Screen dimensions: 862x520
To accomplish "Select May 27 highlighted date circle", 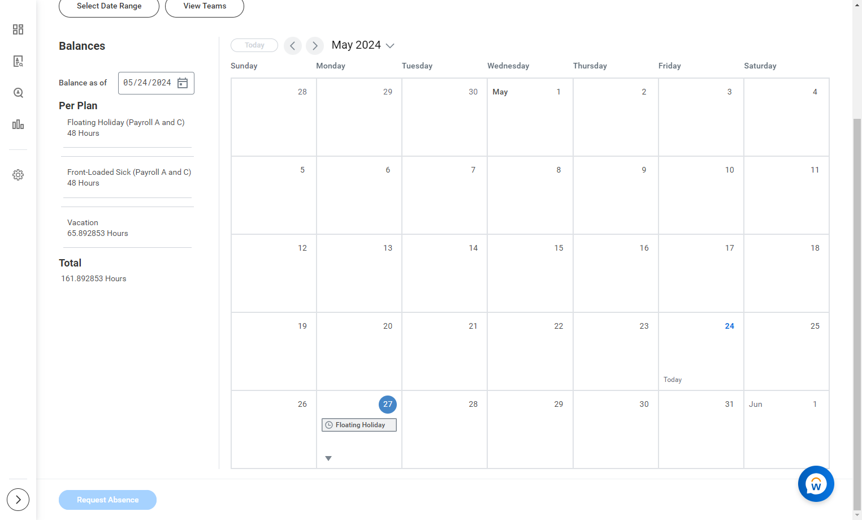I will coord(388,405).
